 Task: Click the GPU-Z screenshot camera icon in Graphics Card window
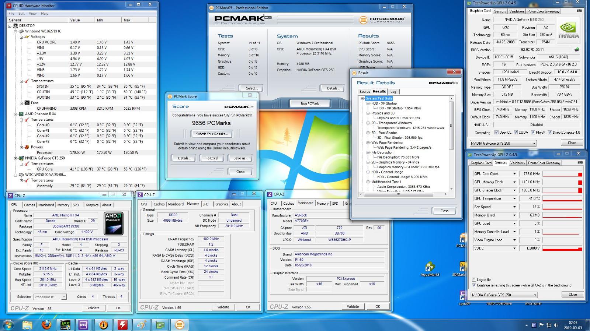[579, 11]
